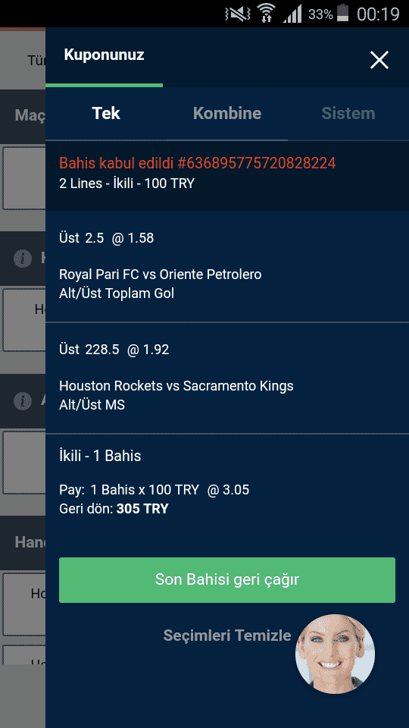Image resolution: width=409 pixels, height=728 pixels.
Task: Click the Üst 228.5 @ 1.92 selection
Action: pos(114,350)
